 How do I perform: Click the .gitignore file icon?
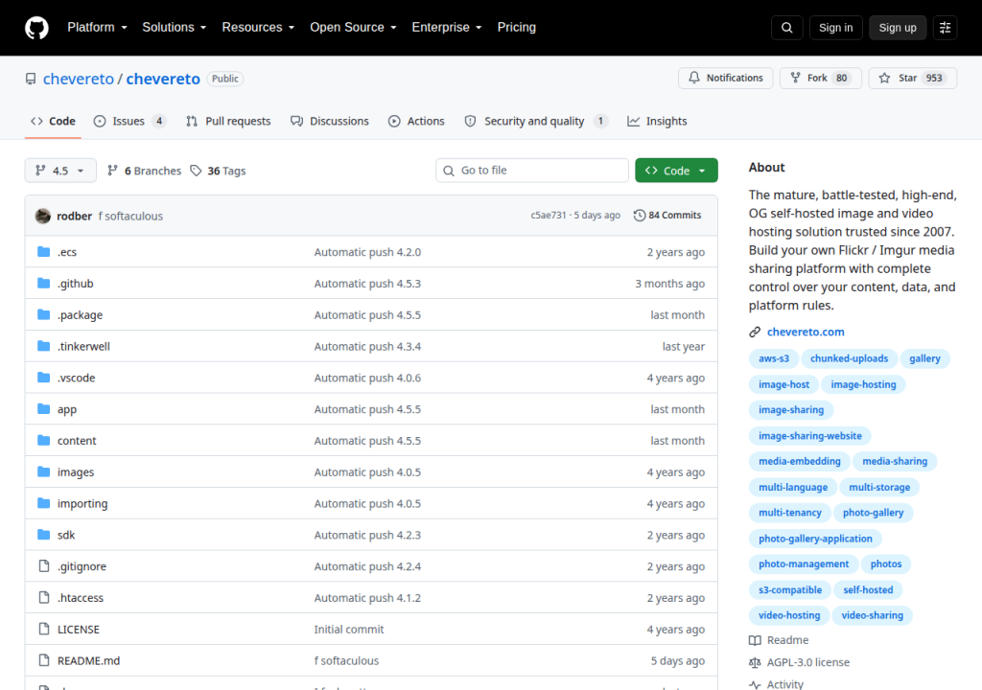click(x=44, y=566)
